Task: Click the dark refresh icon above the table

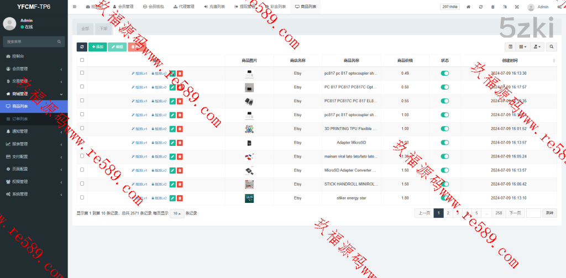Action: [x=82, y=47]
